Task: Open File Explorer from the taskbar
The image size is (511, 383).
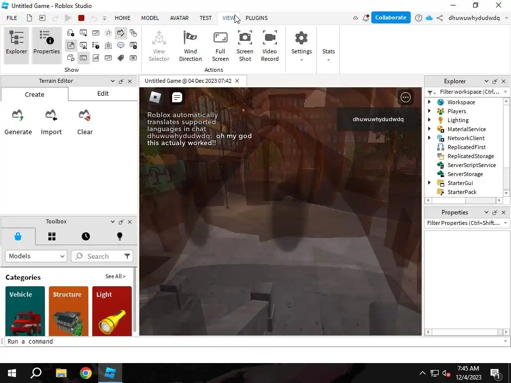Action: (x=61, y=373)
